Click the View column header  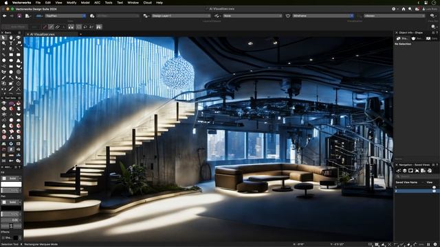[429, 183]
